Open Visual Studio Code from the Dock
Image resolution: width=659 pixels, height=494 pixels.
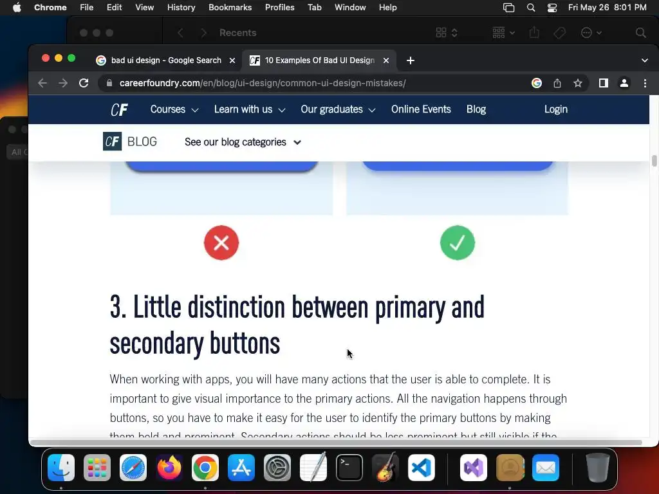[x=422, y=467]
